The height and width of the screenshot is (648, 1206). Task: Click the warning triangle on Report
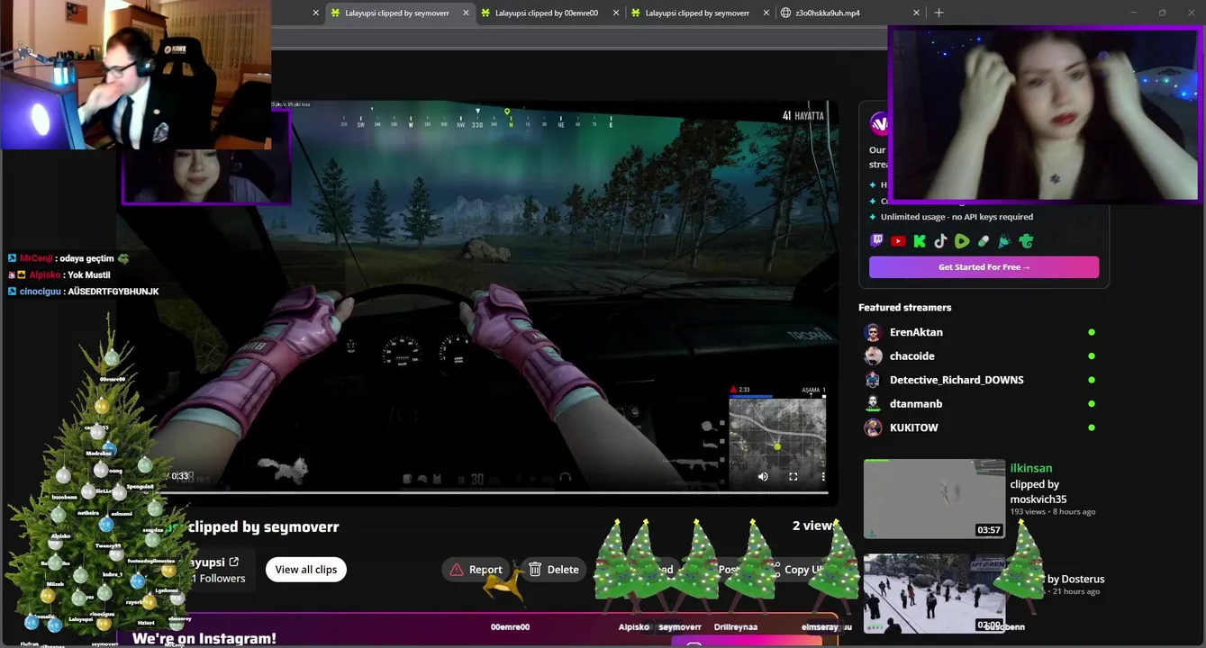(457, 570)
